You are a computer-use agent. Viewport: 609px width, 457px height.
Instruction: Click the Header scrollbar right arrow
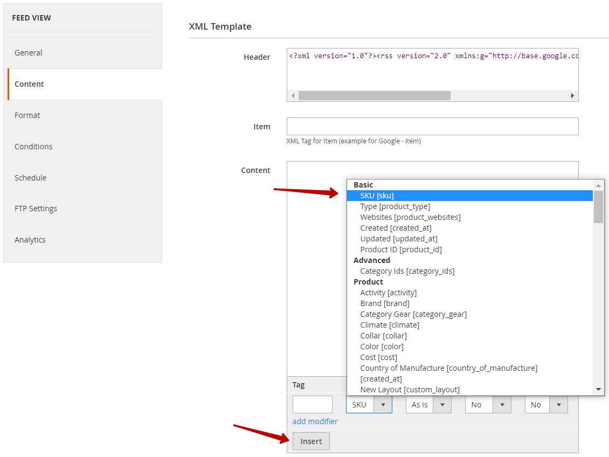click(x=572, y=95)
